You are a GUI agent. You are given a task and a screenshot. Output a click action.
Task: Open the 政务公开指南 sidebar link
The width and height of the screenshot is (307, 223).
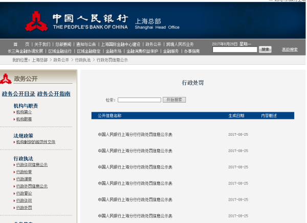click(x=54, y=94)
